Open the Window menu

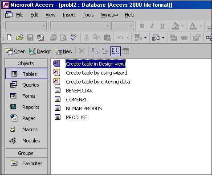[109, 15]
